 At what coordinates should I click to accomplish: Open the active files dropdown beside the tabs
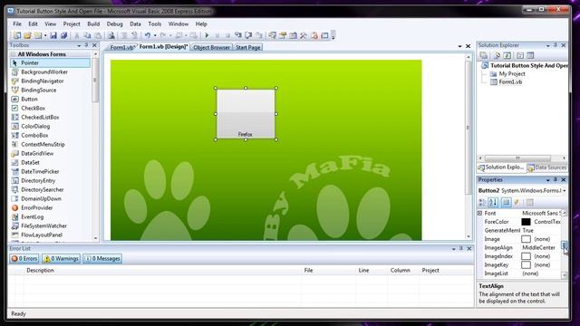coord(459,46)
